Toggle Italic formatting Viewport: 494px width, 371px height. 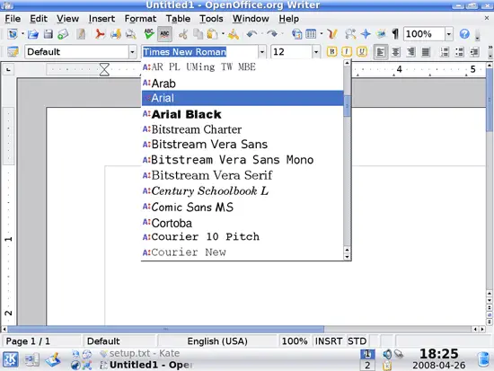347,52
